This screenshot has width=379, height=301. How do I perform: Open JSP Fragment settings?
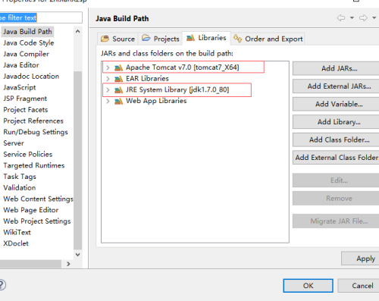(x=25, y=99)
